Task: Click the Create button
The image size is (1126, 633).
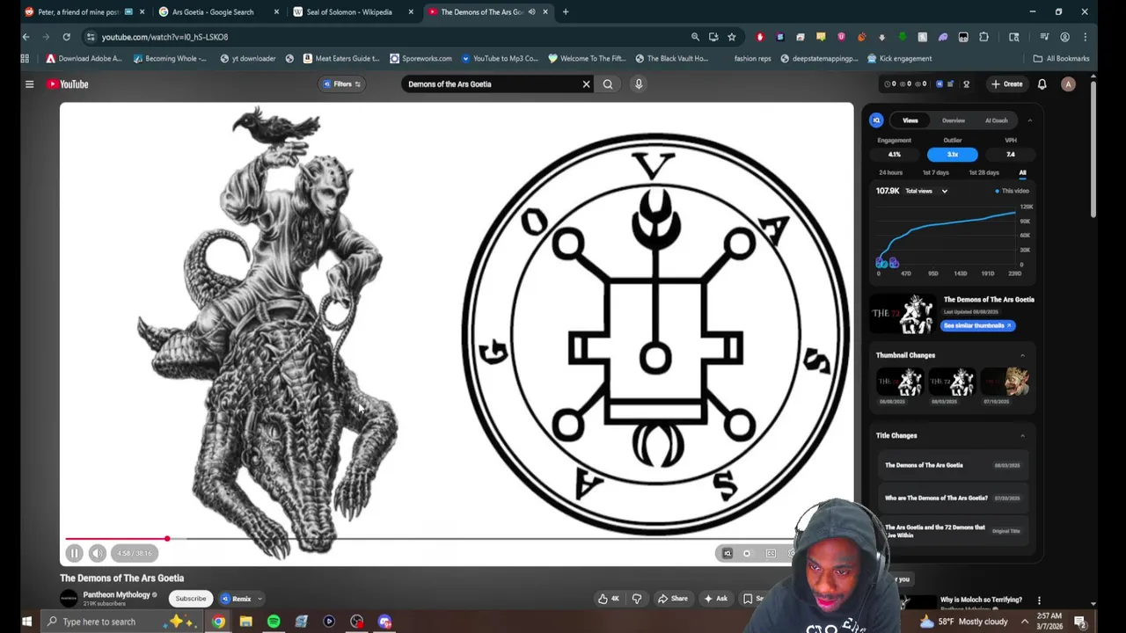Action: 1007,84
